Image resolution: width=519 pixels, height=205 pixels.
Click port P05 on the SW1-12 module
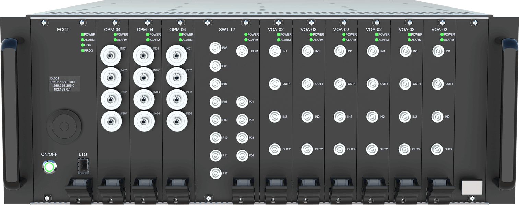click(x=215, y=48)
